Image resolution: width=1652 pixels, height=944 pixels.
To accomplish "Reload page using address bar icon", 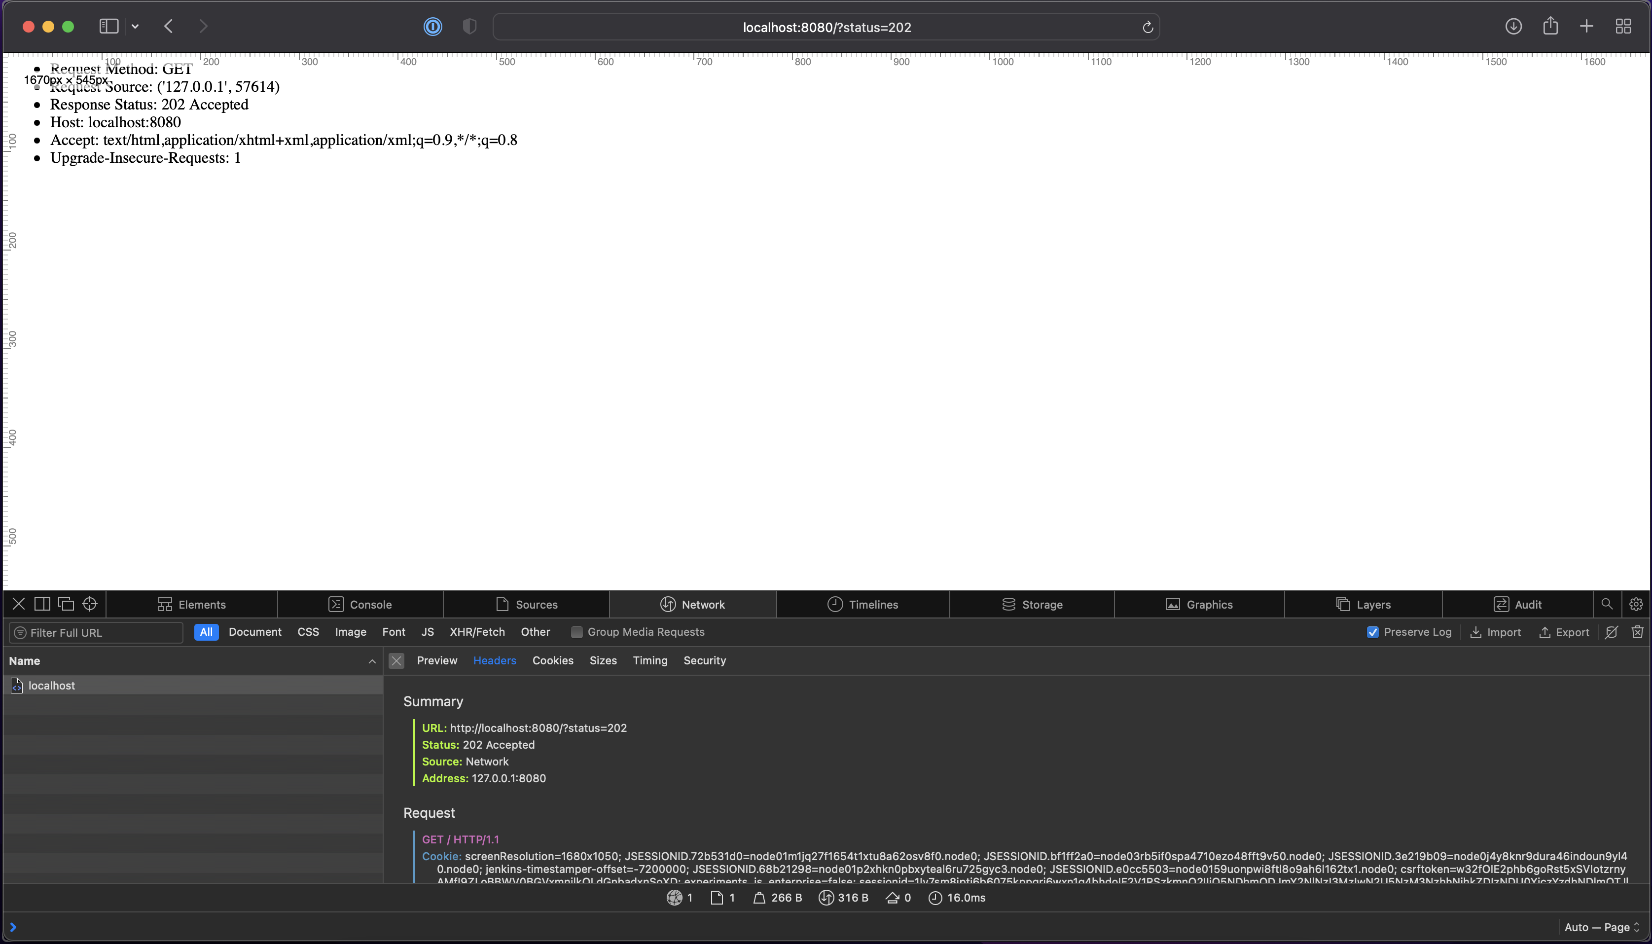I will click(x=1147, y=27).
